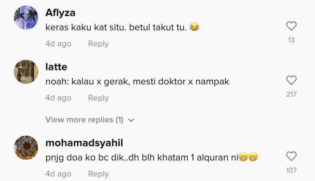
Task: Go to latte's profile via username
Action: [56, 67]
